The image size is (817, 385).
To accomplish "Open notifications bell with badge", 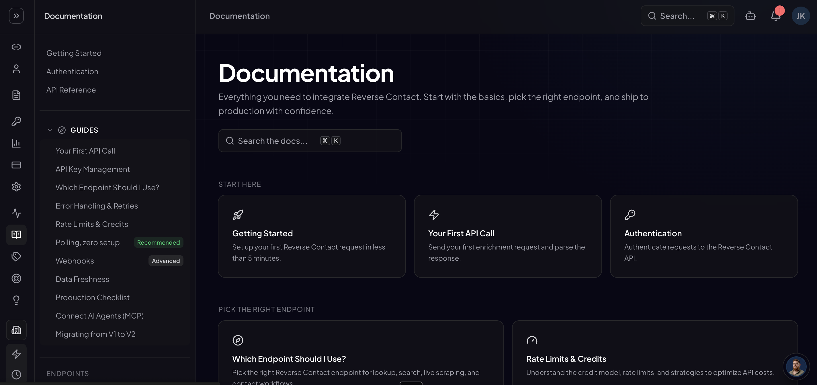I will 775,15.
